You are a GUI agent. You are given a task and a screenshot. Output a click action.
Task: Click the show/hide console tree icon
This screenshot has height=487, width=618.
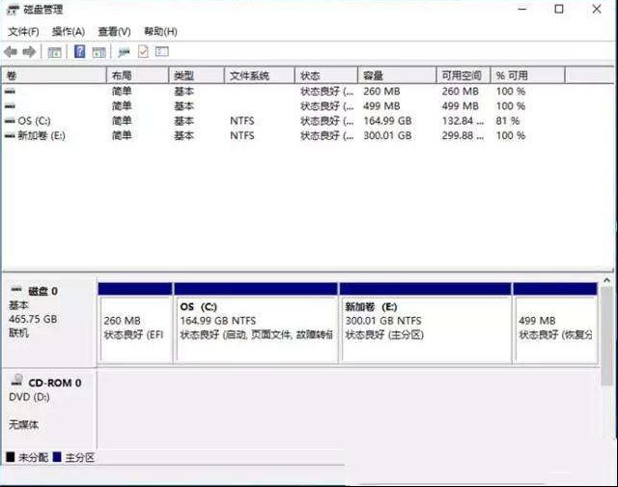pyautogui.click(x=54, y=52)
